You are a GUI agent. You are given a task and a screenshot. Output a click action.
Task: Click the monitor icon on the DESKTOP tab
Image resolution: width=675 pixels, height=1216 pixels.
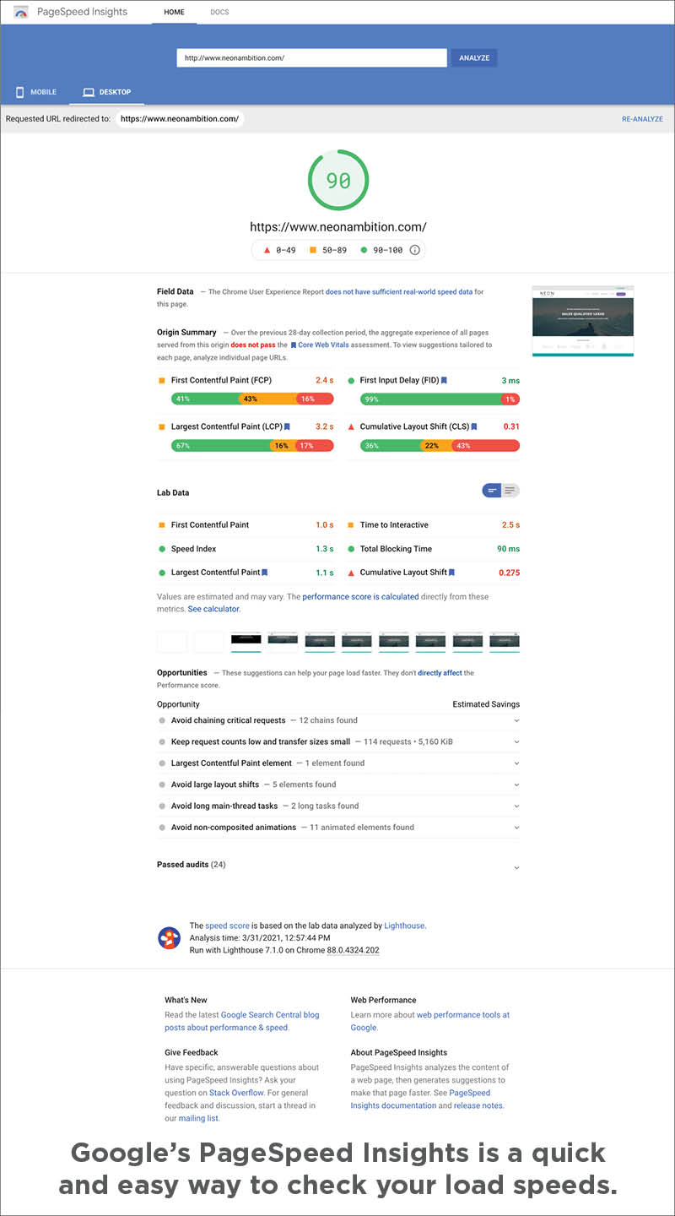click(87, 91)
